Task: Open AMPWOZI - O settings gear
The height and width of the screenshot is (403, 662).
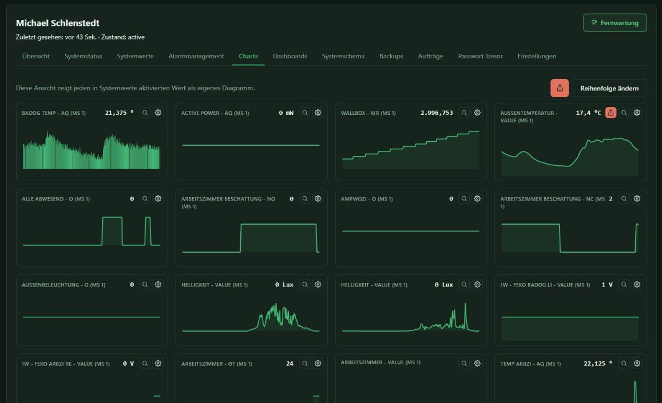Action: [477, 198]
